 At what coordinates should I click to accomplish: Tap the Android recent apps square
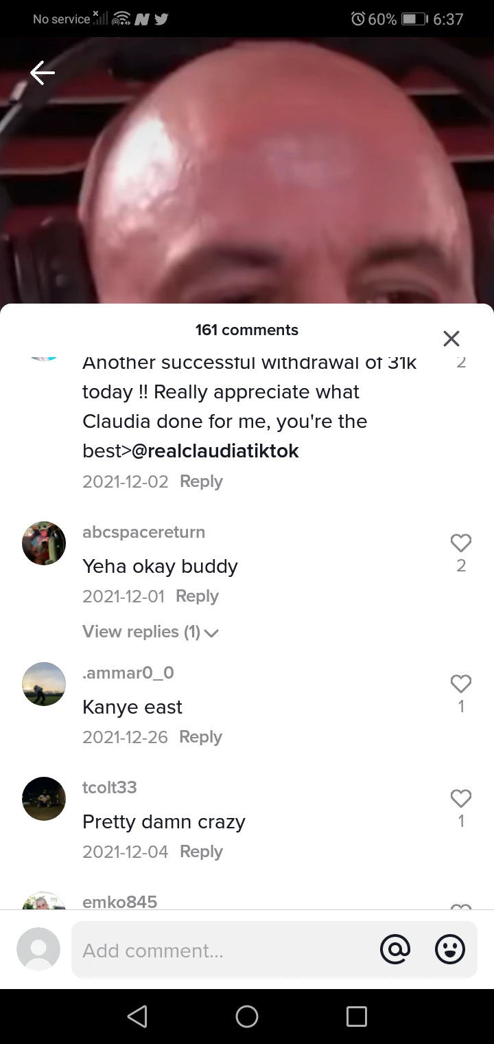click(357, 1017)
